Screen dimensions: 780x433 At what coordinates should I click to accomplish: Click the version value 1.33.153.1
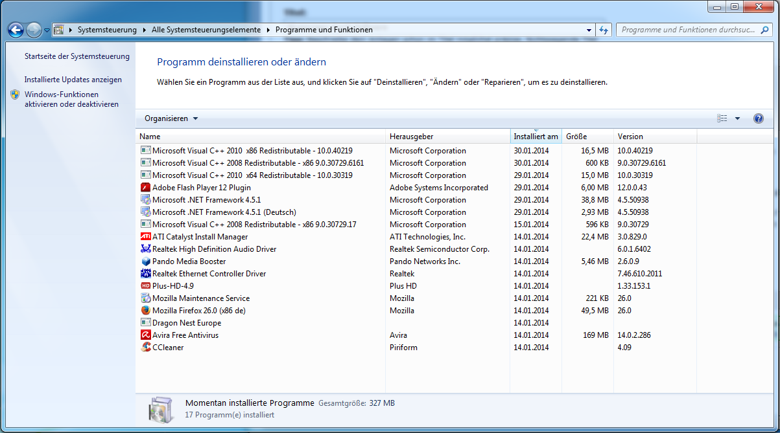point(634,286)
